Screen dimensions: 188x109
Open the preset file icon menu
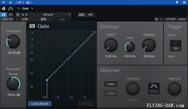[x=18, y=14]
